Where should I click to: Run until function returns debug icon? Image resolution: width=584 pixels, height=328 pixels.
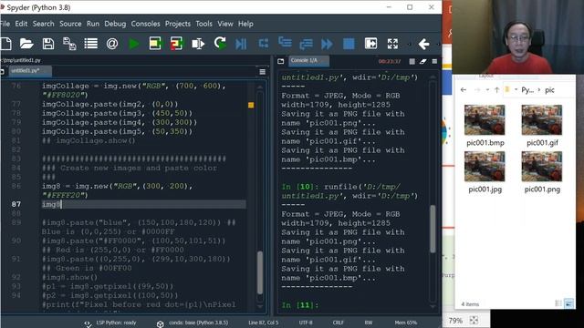pyautogui.click(x=307, y=44)
